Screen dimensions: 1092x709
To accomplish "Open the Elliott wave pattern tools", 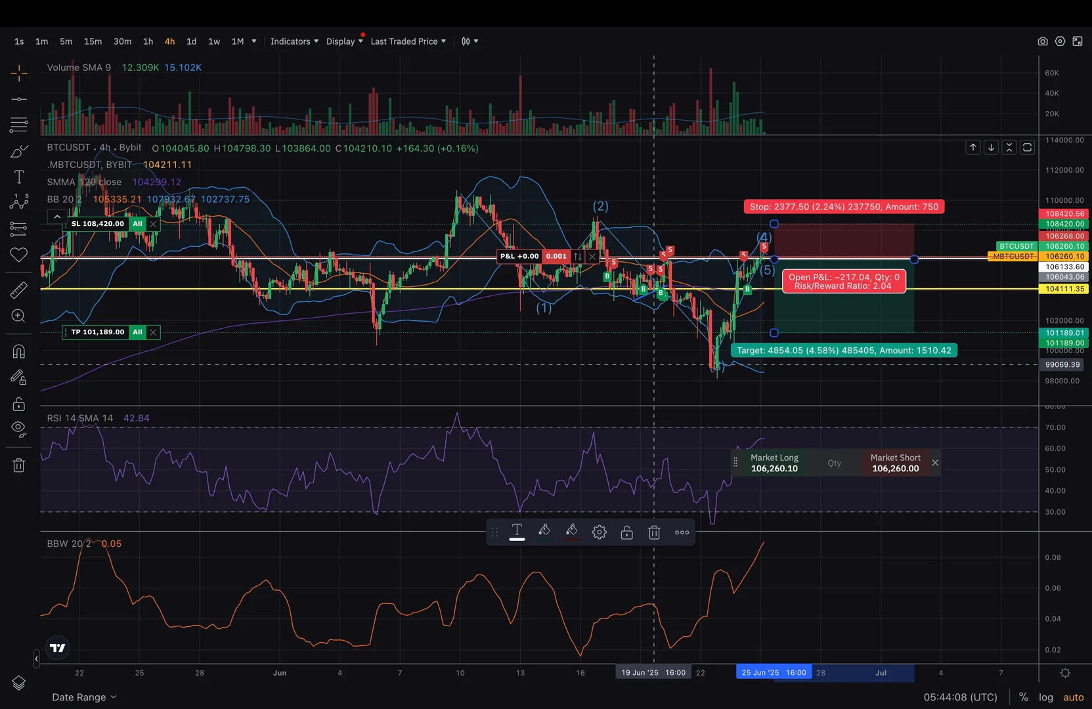I will (x=19, y=202).
